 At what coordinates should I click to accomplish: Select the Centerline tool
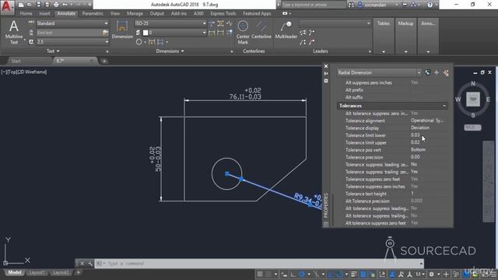coord(261,30)
